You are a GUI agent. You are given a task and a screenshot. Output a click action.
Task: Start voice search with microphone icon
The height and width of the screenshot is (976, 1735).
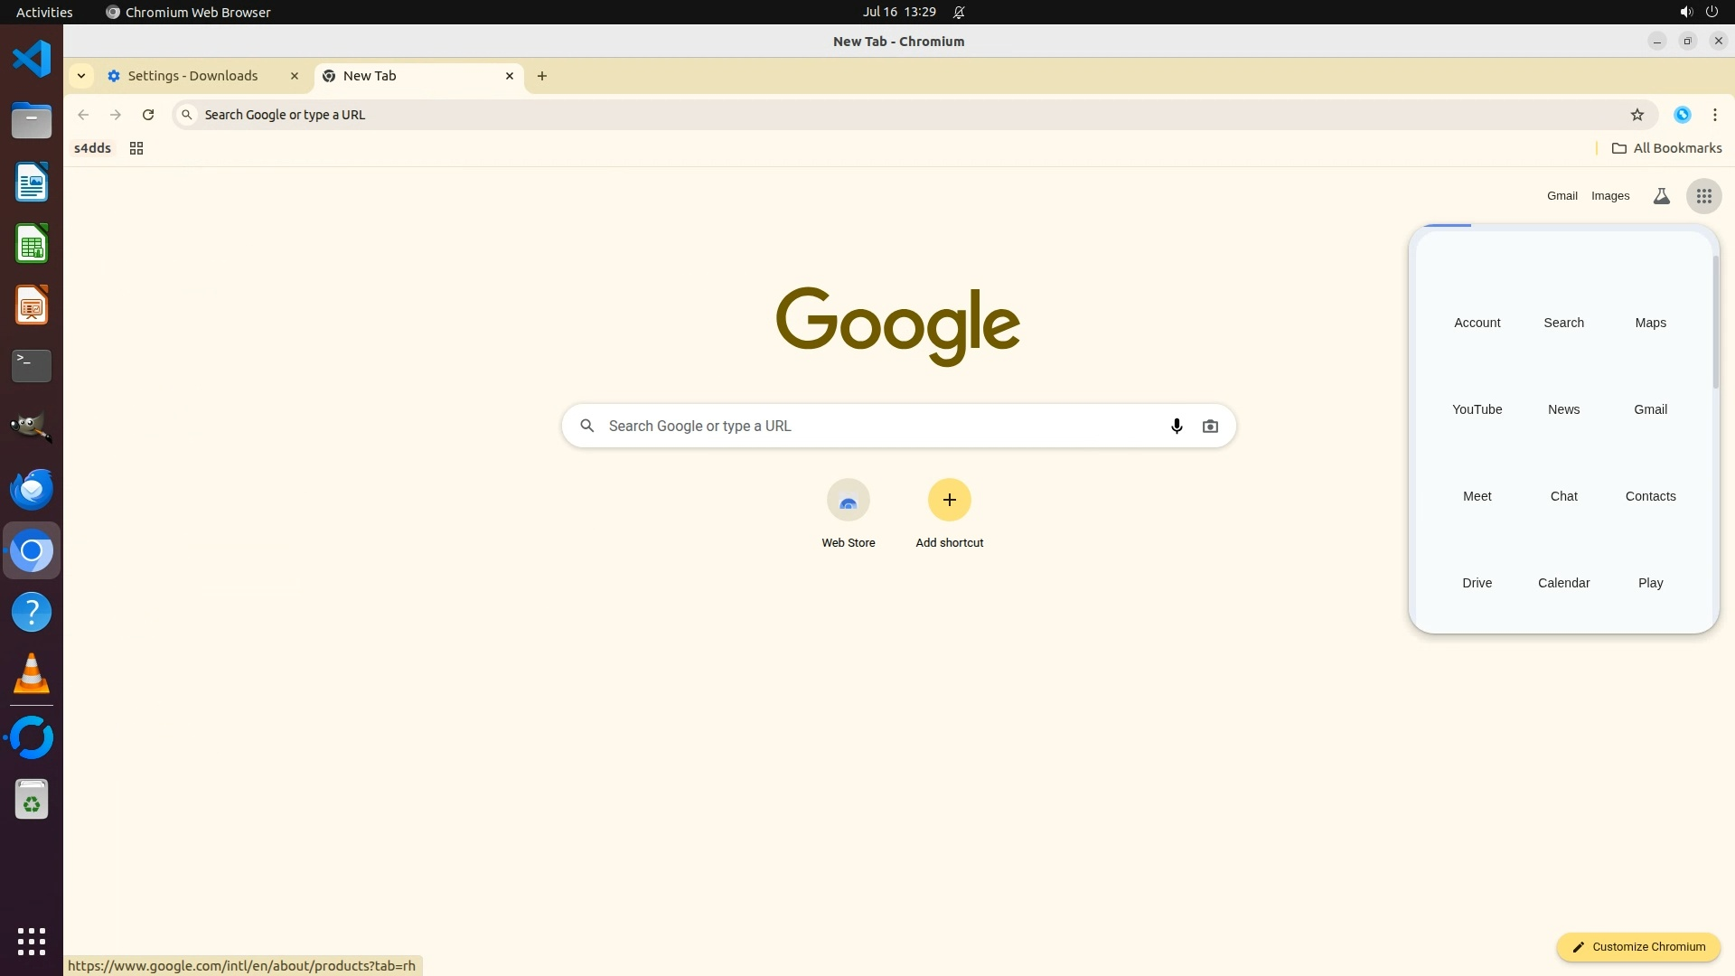point(1176,426)
